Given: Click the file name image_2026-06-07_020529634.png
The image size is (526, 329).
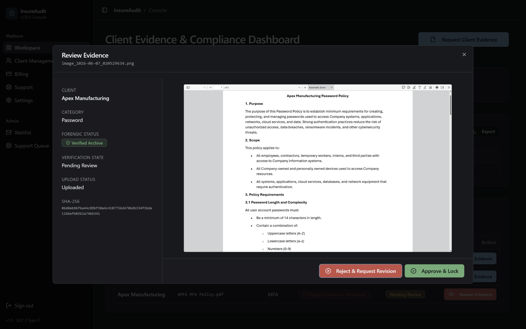Looking at the screenshot, I should coord(98,63).
